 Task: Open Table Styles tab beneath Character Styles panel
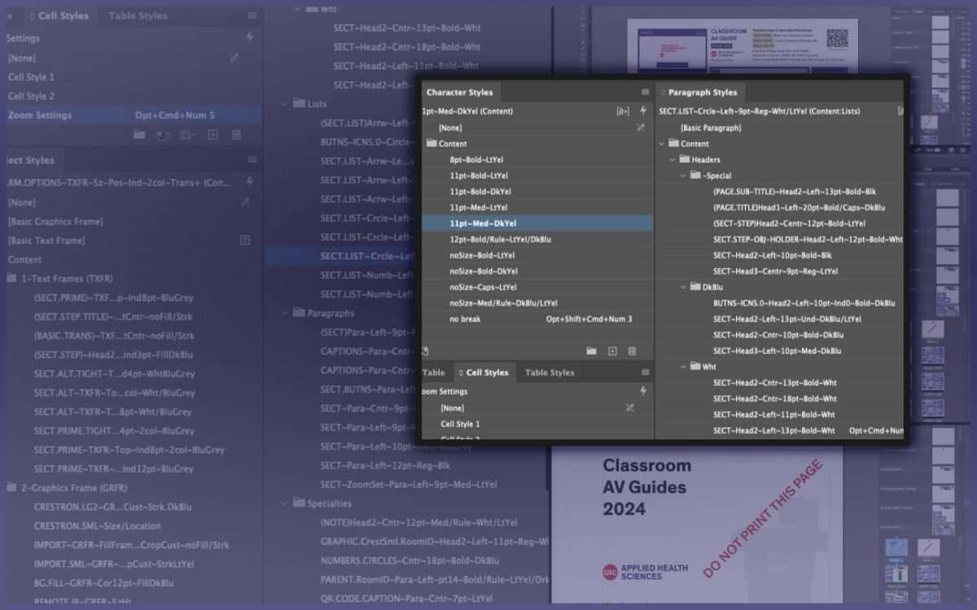coord(550,373)
